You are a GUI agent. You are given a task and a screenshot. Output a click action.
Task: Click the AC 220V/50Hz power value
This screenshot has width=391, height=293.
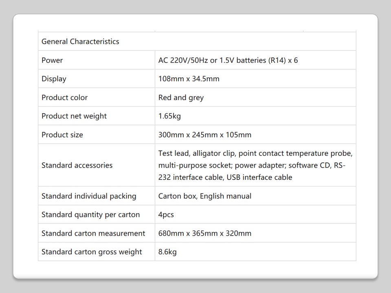coord(228,60)
